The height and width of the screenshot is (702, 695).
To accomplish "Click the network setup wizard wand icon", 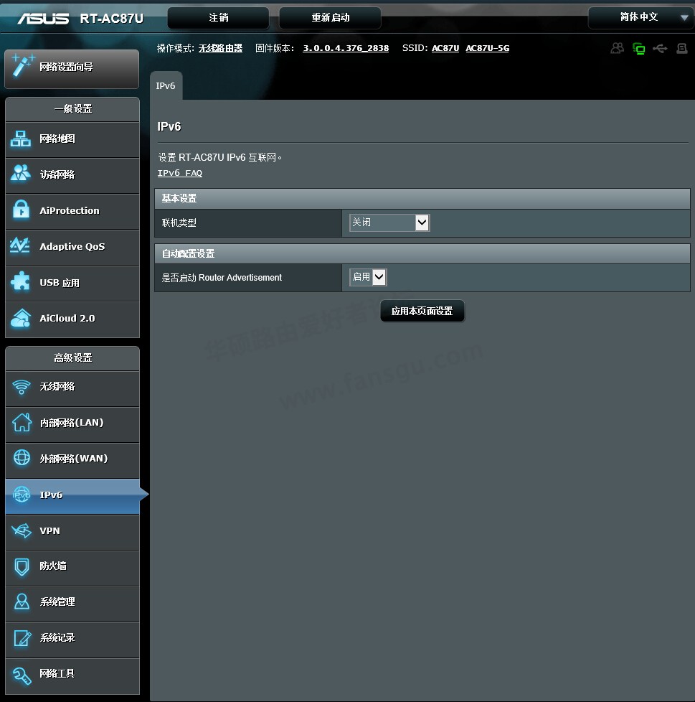I will (x=22, y=65).
